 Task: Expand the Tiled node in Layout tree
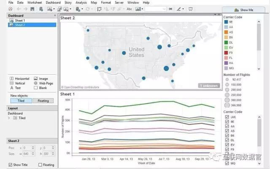coord(9,118)
